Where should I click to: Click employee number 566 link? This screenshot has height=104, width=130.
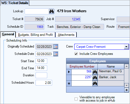coord(89,71)
